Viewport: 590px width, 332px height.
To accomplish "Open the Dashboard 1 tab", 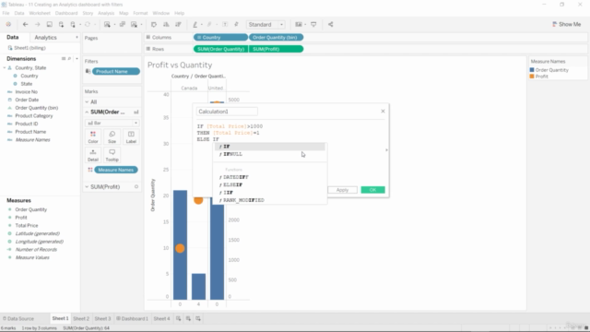I will [x=133, y=318].
